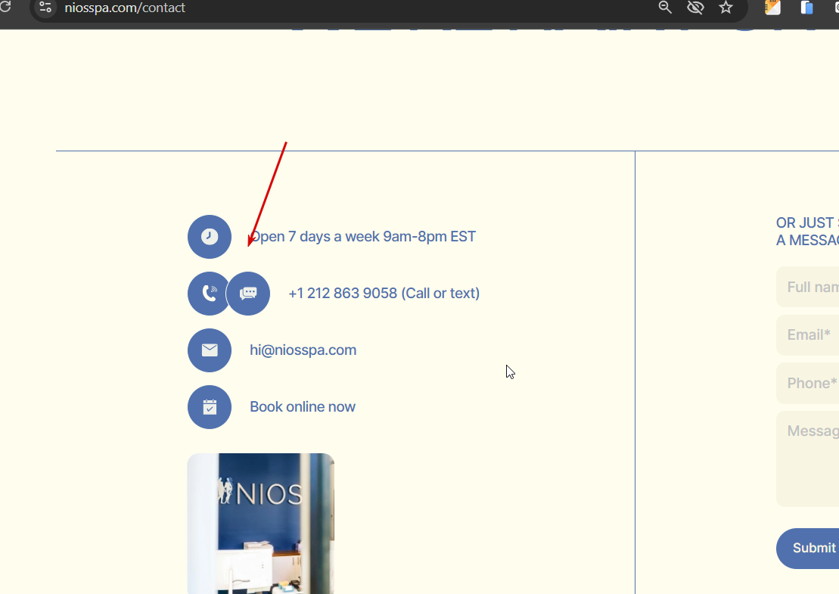Click into the Message text area

808,459
